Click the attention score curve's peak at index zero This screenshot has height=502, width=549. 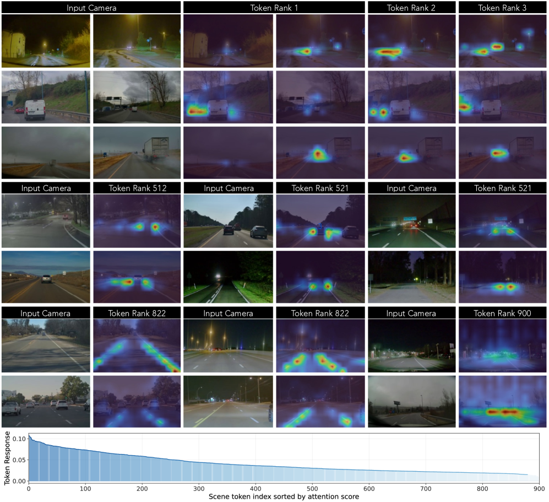pos(29,435)
